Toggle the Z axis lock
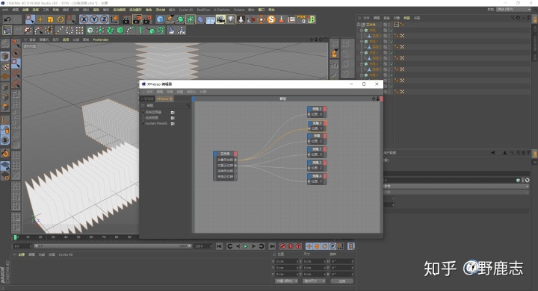This screenshot has height=291, width=538. (104, 19)
